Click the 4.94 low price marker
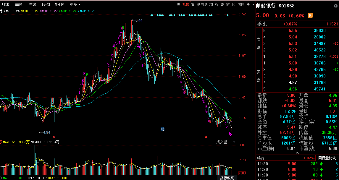339x180 pixels. (x=47, y=132)
